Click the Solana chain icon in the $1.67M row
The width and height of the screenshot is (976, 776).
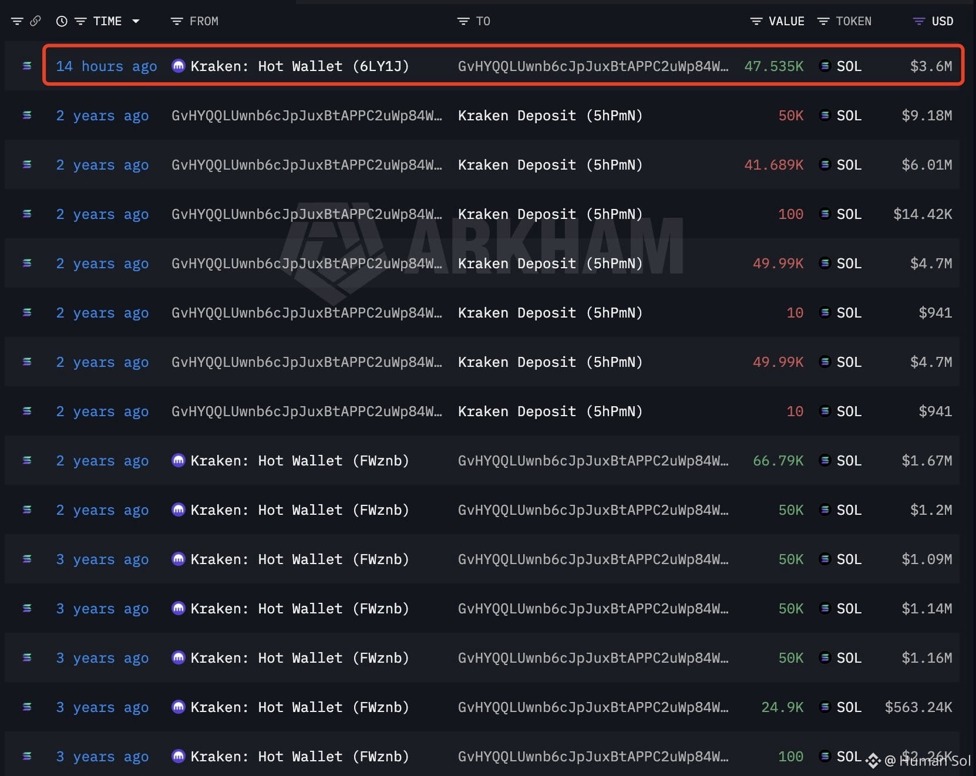[x=27, y=460]
